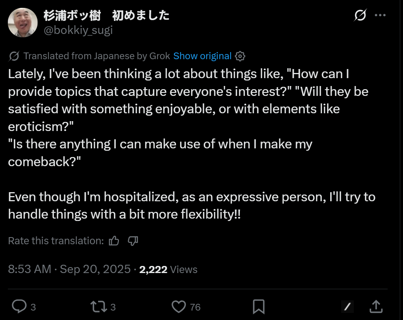Viewport: 403px width, 320px height.
Task: Open the profile avatar of bokkiy_sugi
Action: (x=22, y=22)
